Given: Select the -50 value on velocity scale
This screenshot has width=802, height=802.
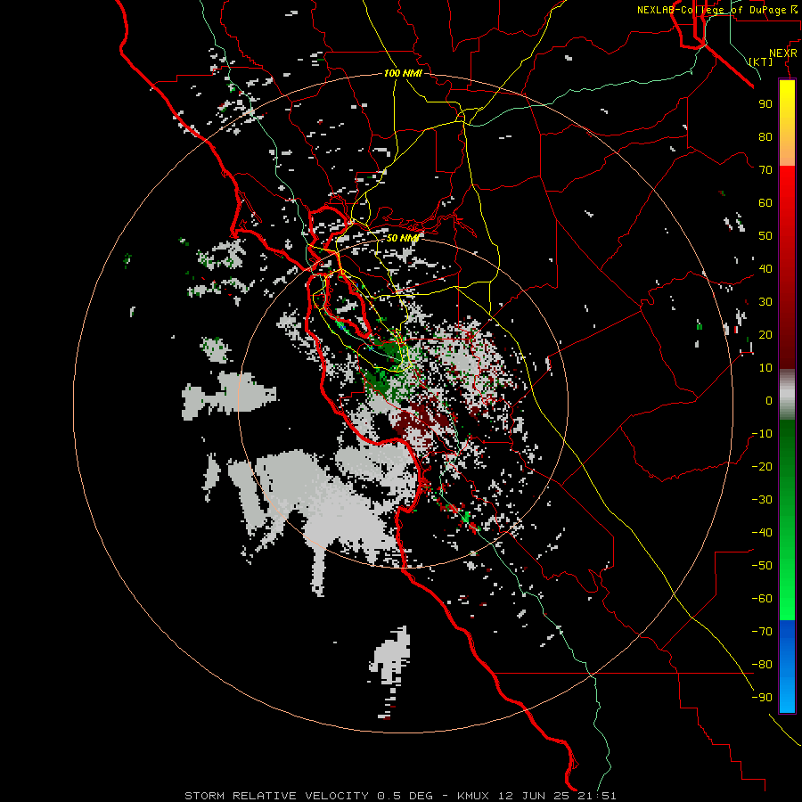Looking at the screenshot, I should point(762,566).
